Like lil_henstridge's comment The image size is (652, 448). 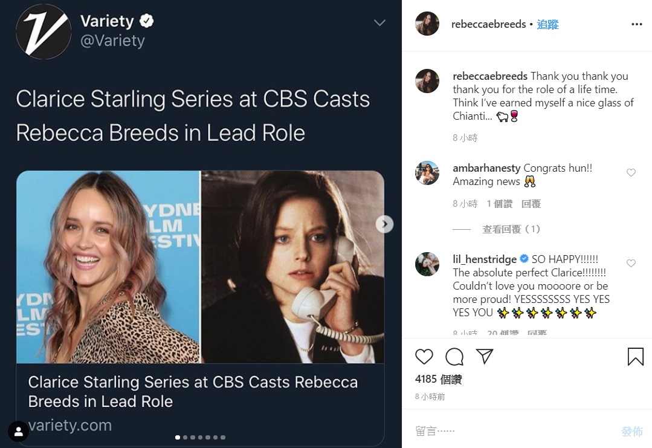(x=631, y=264)
